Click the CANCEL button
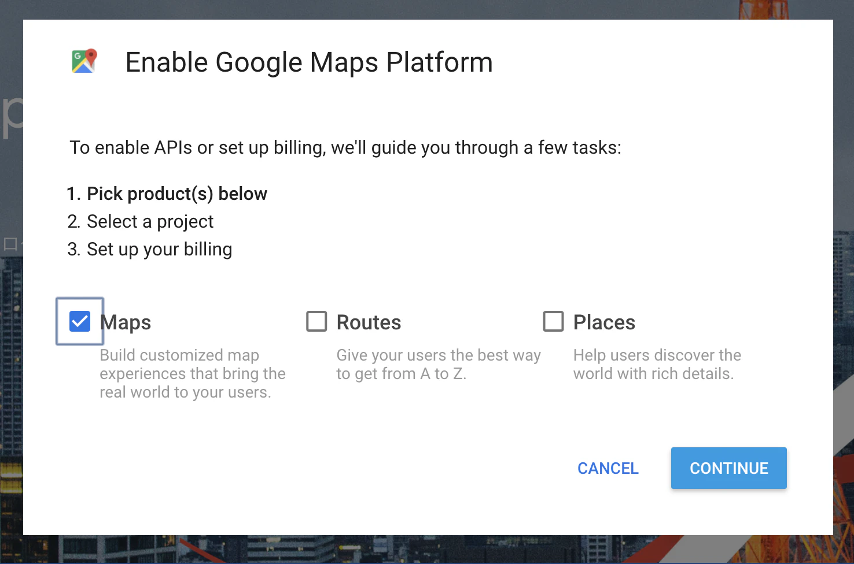 [x=608, y=468]
